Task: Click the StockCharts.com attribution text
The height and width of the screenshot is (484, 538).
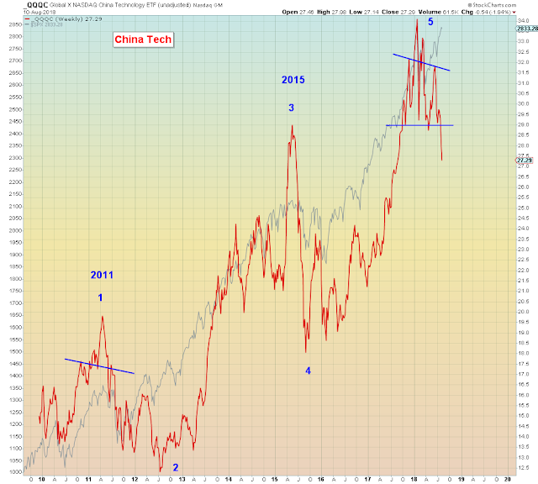Action: pyautogui.click(x=492, y=5)
